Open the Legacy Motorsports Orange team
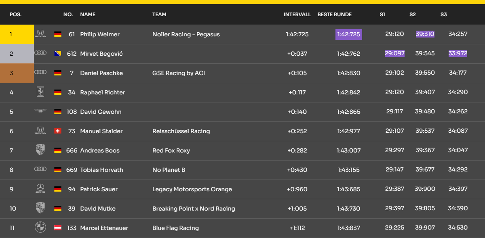This screenshot has width=485, height=238. 192,189
